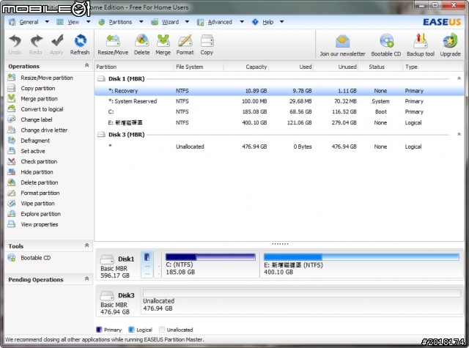Choose Hide partition operation
Viewport: 469px width, 348px height.
[30, 172]
